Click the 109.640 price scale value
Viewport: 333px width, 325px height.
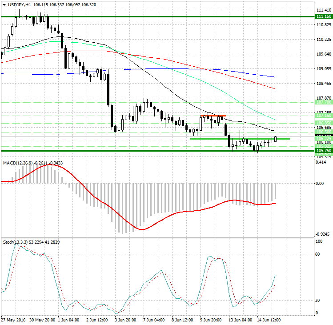(324, 54)
